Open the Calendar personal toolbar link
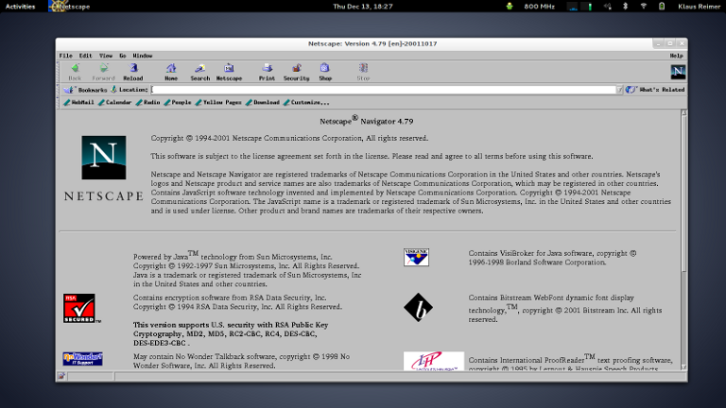This screenshot has height=408, width=726. [x=114, y=102]
